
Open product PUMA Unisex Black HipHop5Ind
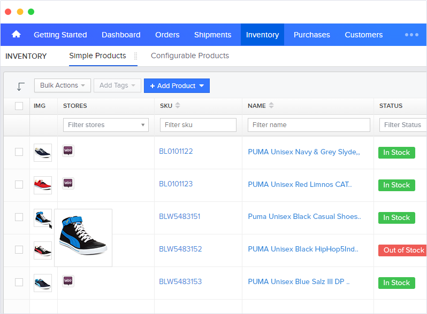(303, 249)
